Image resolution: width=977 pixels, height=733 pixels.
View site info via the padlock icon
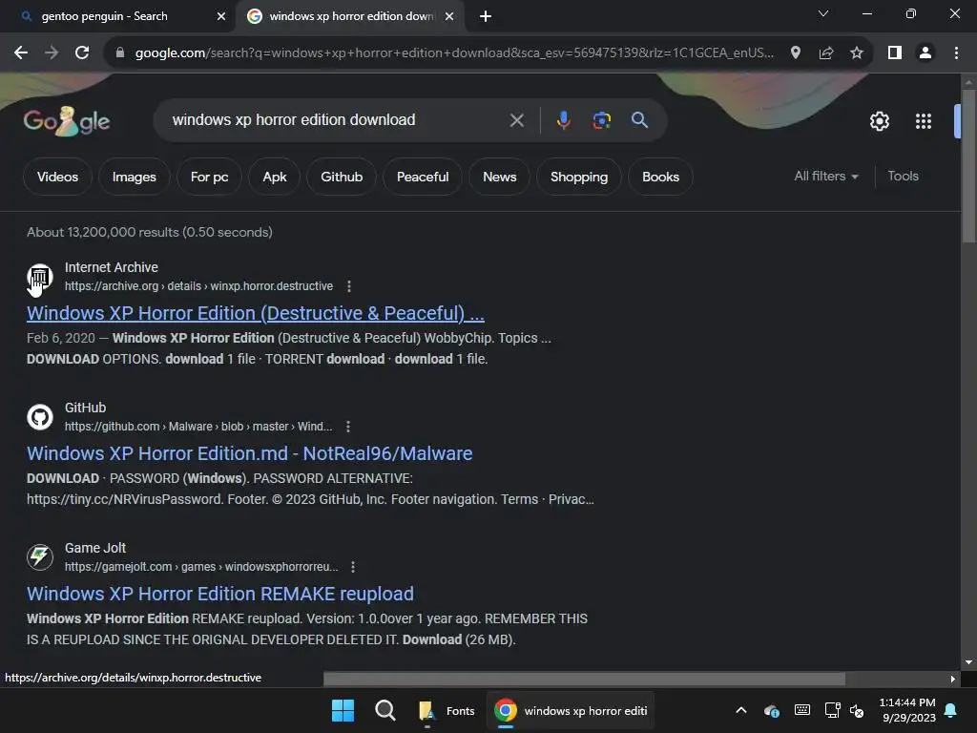120,53
